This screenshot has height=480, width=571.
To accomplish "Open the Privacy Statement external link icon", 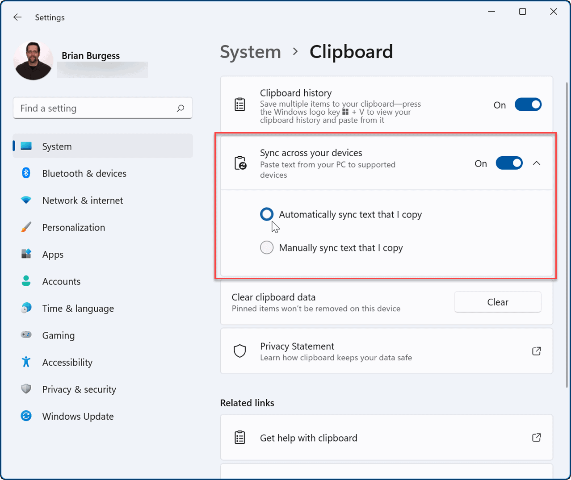I will 536,351.
